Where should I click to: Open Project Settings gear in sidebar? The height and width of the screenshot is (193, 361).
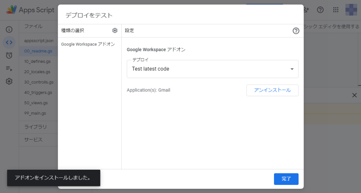coord(9,81)
